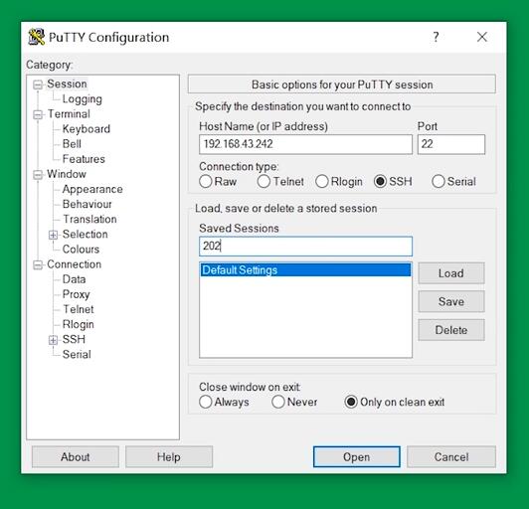Open the Data category
This screenshot has height=509, width=529.
pyautogui.click(x=74, y=279)
